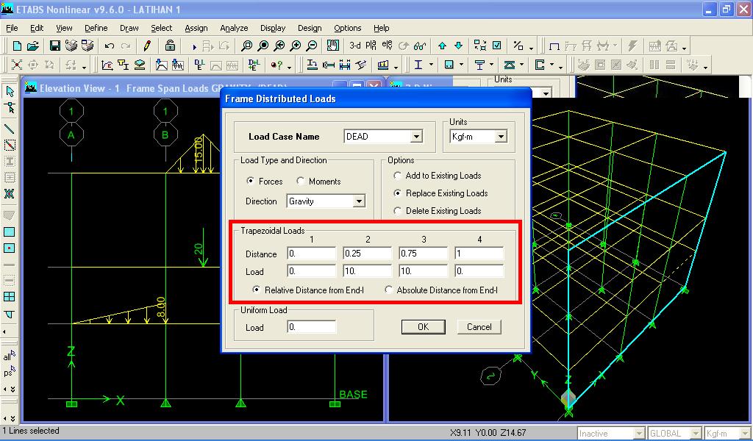Click the Lock/Unlock Model padlock icon
The width and height of the screenshot is (753, 441).
tap(170, 46)
